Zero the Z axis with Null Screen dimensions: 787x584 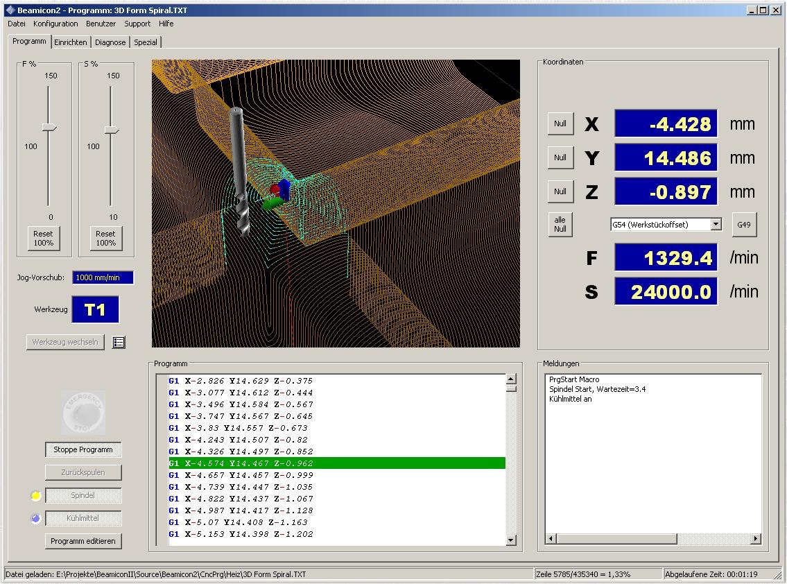tap(560, 191)
